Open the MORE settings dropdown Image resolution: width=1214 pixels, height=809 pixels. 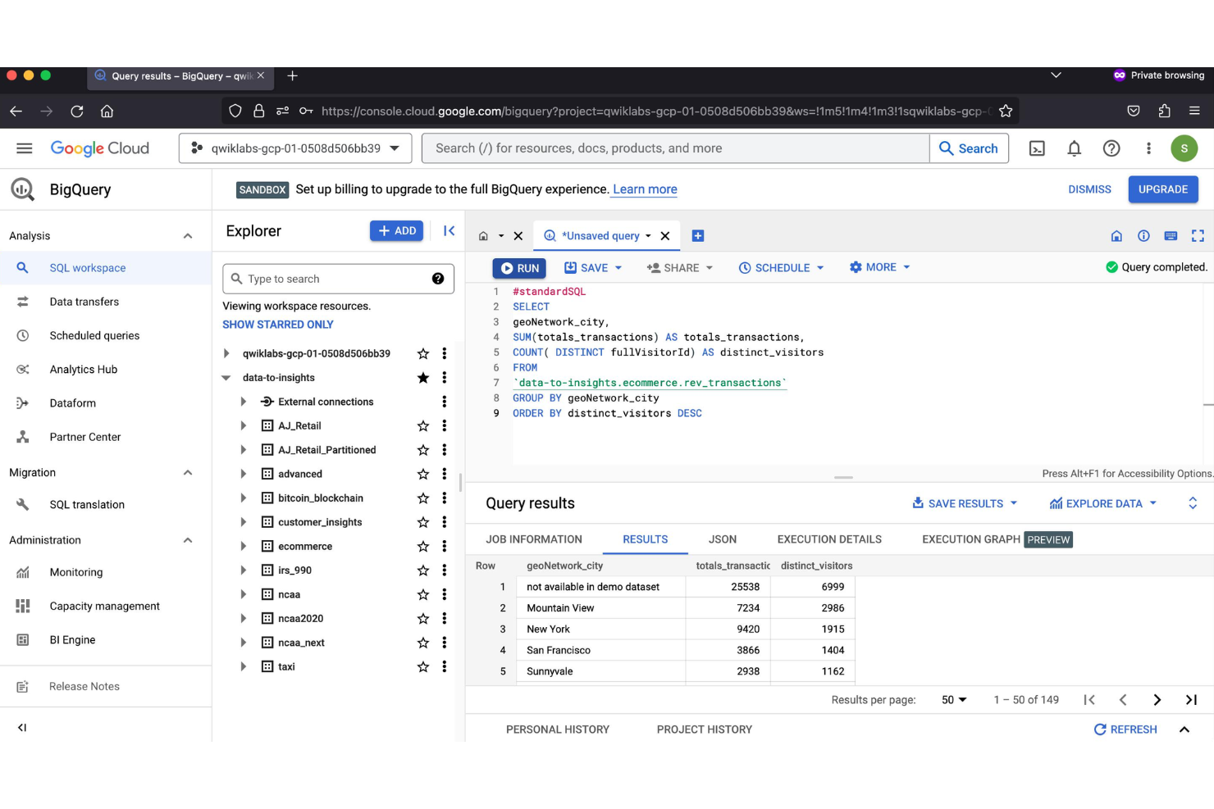click(879, 267)
